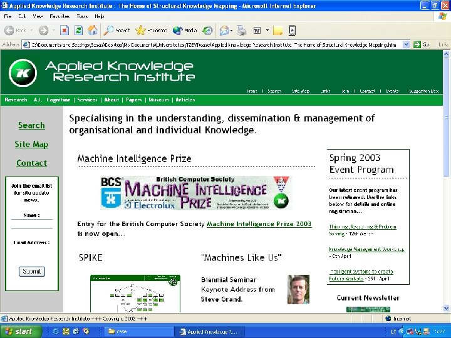Open Intelligent Systems to create Future Markets link
This screenshot has width=451, height=338.
click(x=361, y=275)
